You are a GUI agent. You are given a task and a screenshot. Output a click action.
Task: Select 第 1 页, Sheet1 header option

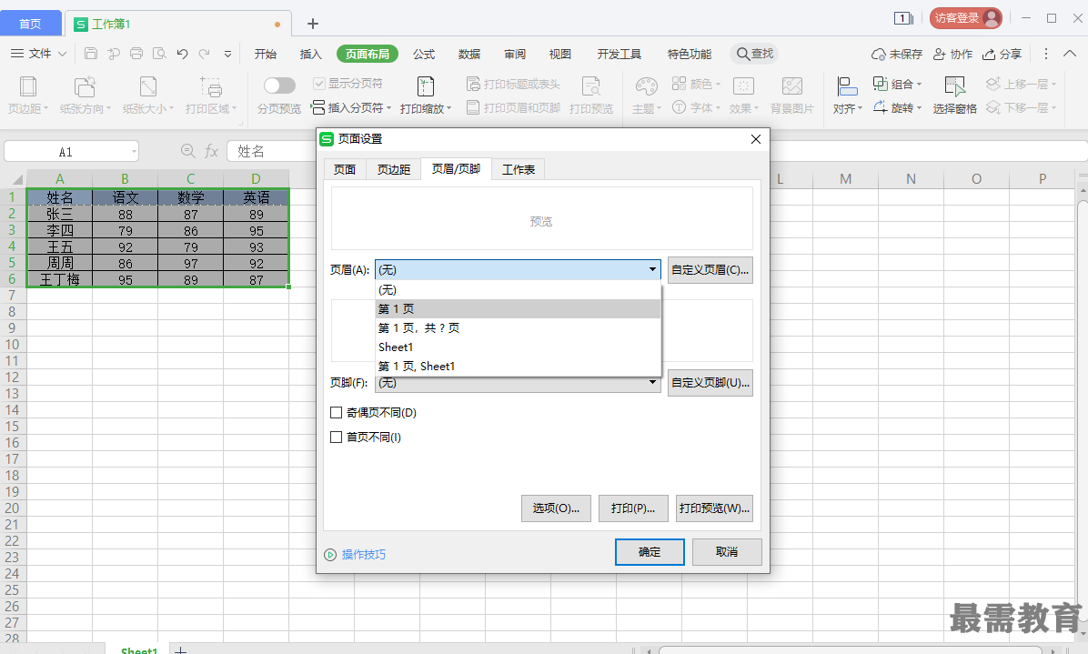coord(519,367)
